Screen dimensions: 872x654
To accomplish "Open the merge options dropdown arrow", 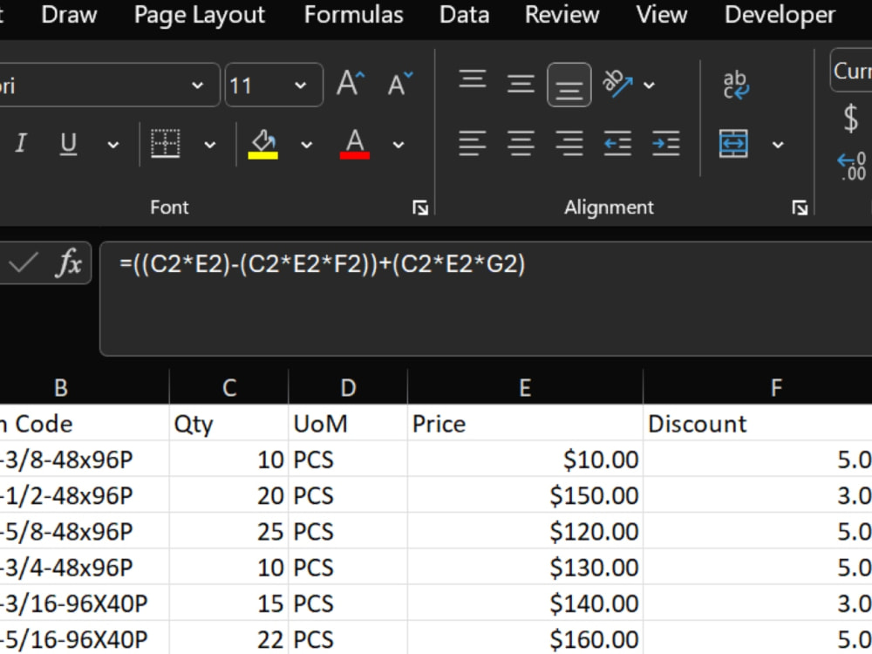I will pyautogui.click(x=778, y=145).
